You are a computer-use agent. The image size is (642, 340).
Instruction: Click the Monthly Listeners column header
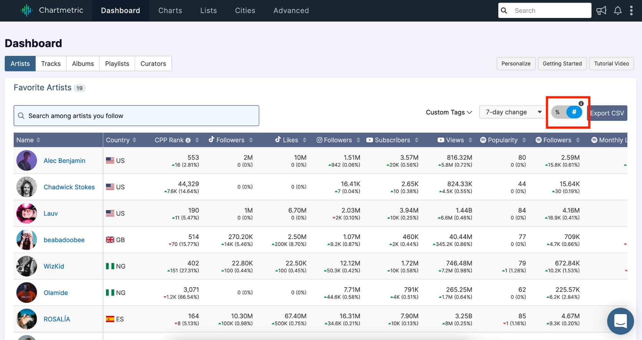click(609, 140)
